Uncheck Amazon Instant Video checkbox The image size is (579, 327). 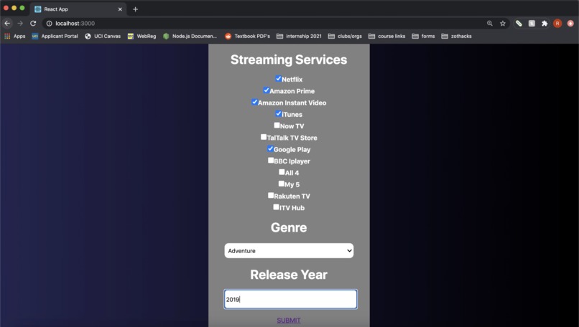click(254, 102)
